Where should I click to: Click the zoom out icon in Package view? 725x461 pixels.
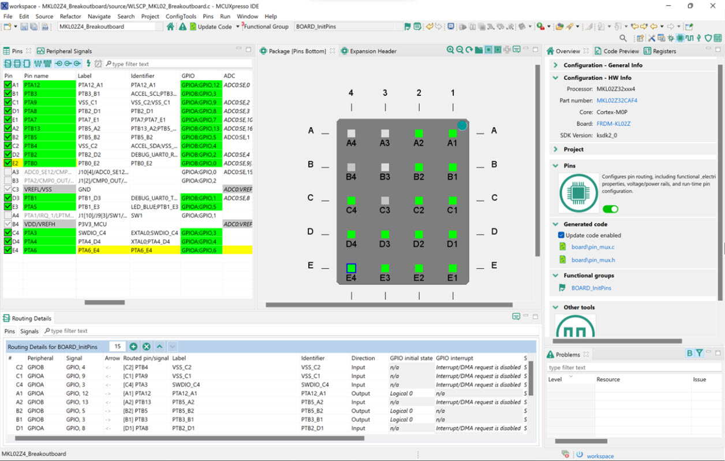tap(459, 50)
